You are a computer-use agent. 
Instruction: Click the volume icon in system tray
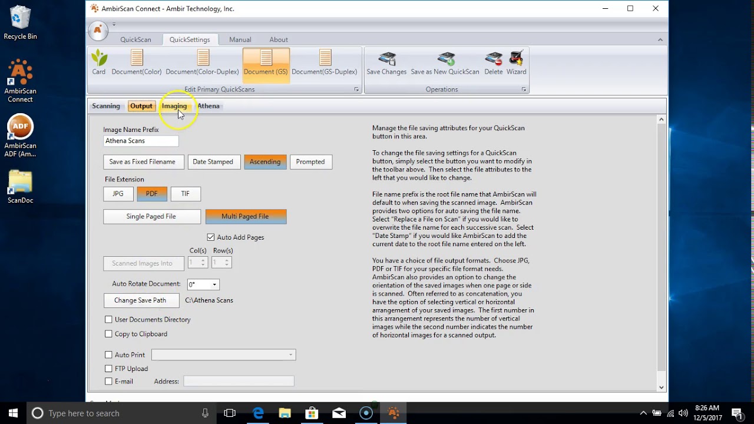tap(683, 413)
